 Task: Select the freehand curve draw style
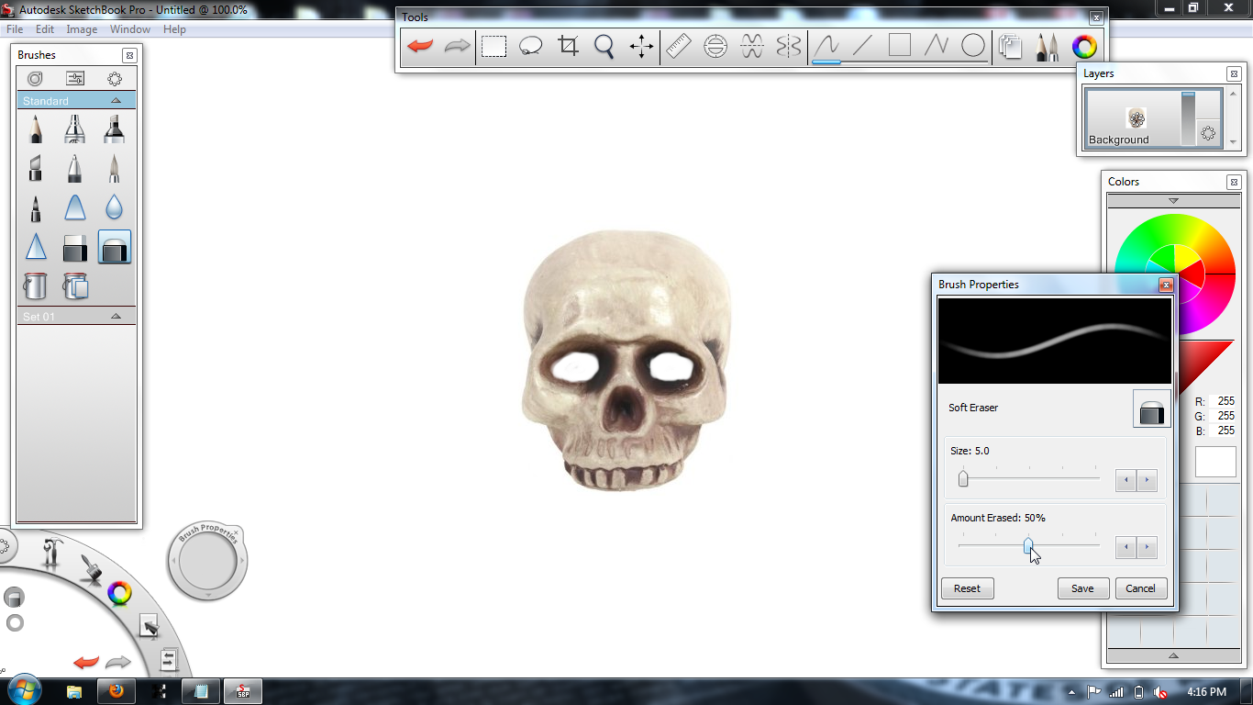pos(826,46)
